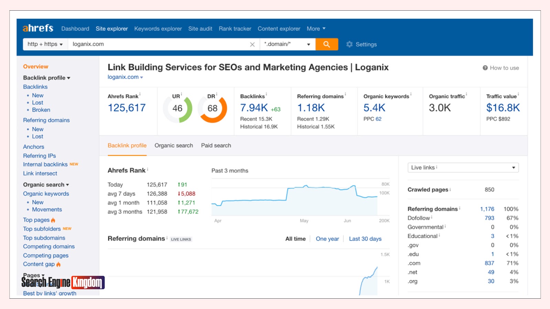The image size is (550, 309).
Task: Collapse the Backlink profile section
Action: [x=47, y=78]
